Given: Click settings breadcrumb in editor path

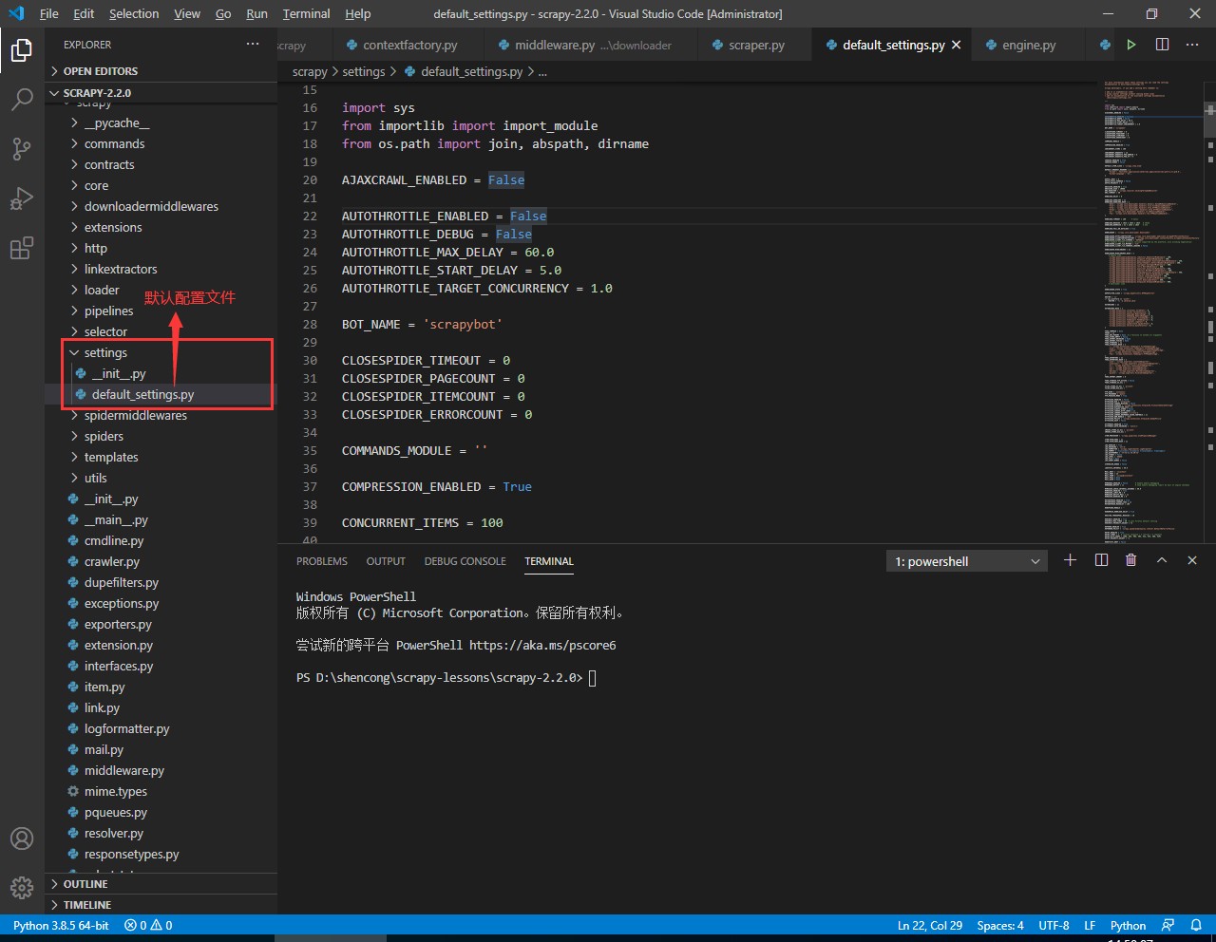Looking at the screenshot, I should 364,71.
